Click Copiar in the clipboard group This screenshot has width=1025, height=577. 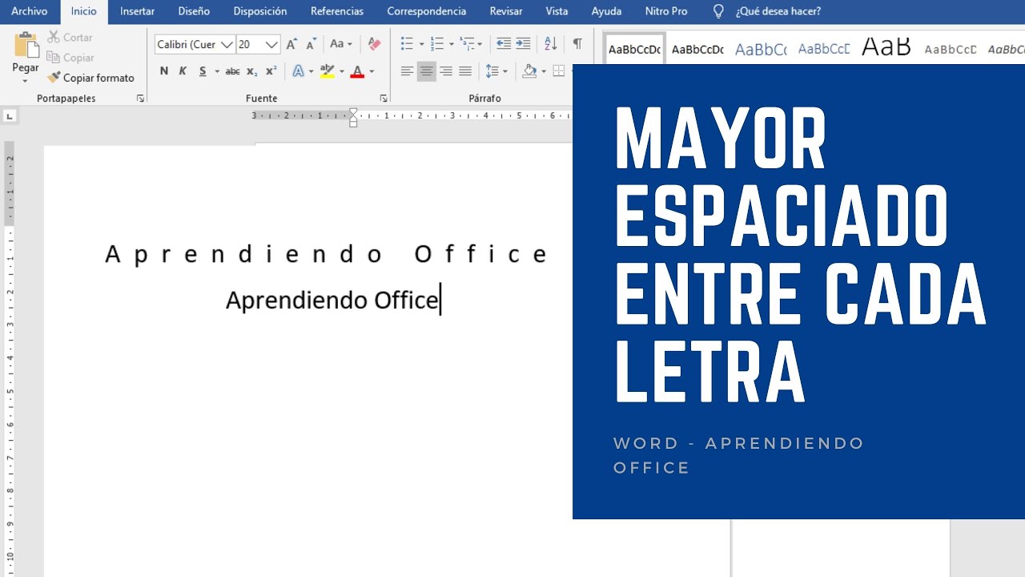(x=70, y=58)
